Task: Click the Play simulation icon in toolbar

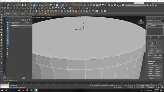Action: coord(31,11)
